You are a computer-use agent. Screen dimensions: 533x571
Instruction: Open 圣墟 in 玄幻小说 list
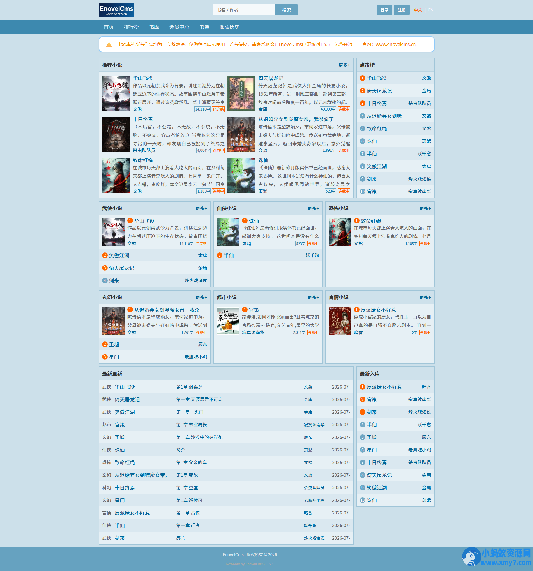(x=114, y=344)
